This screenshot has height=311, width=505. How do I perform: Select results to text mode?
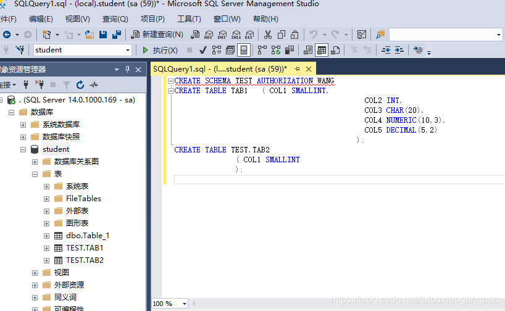pyautogui.click(x=308, y=50)
